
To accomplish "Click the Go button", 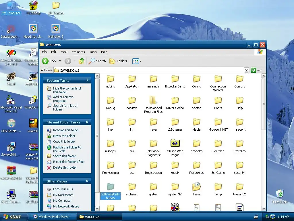I will coord(256,70).
